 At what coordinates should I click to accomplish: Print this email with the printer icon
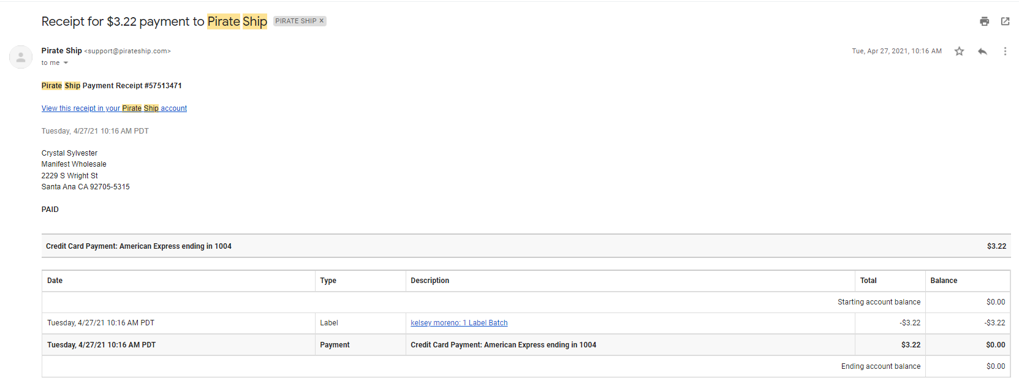click(984, 21)
